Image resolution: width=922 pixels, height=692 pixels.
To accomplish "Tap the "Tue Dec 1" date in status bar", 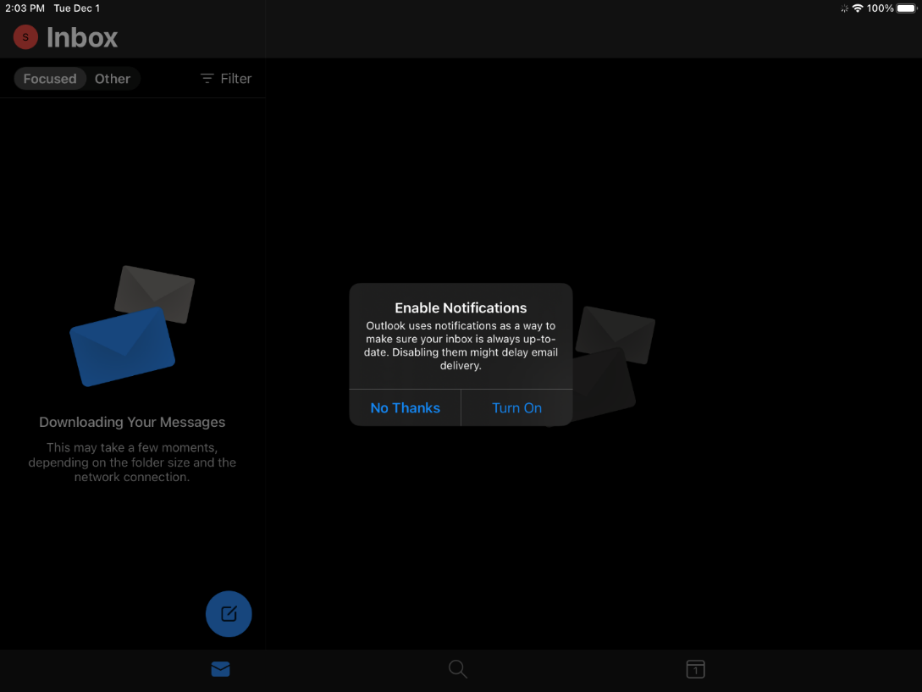I will click(x=77, y=8).
